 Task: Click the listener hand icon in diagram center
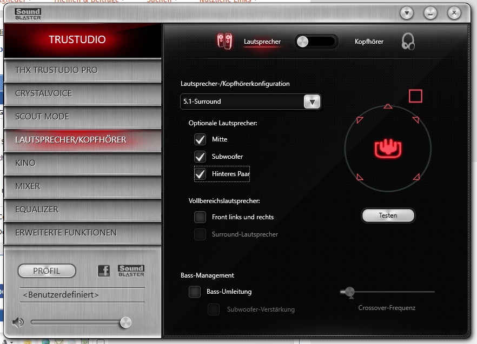coord(388,149)
